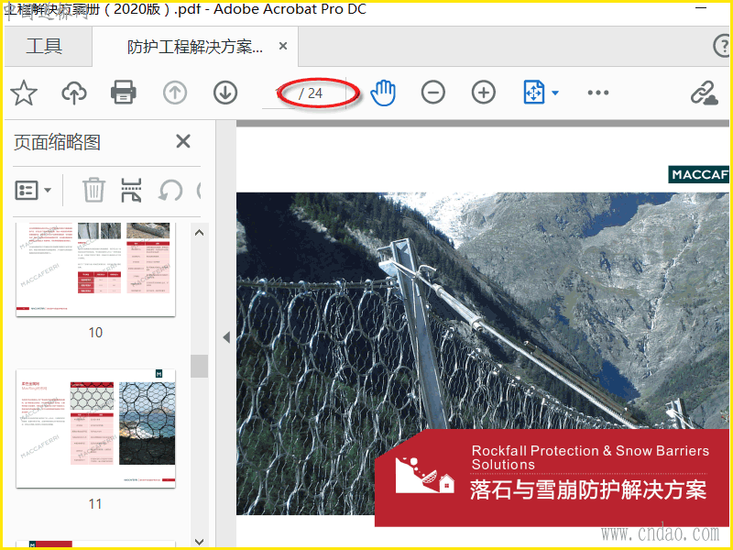Close the 页面缩略图 panel
Screen dimensions: 733x550
point(183,141)
